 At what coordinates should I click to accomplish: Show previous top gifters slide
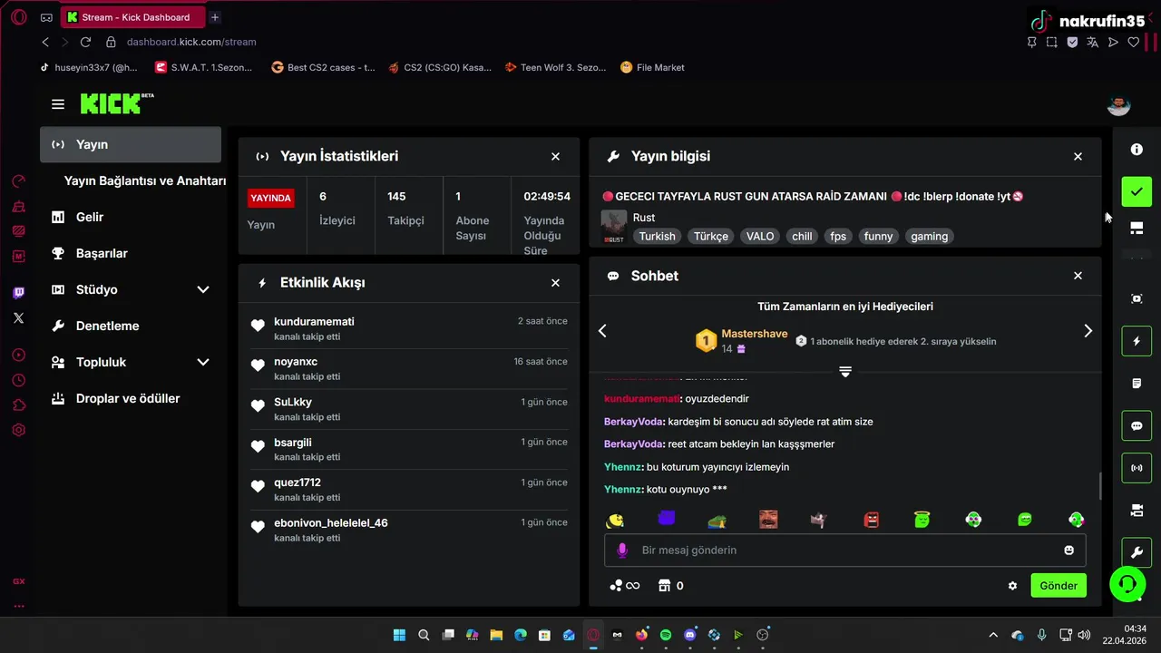coord(602,331)
